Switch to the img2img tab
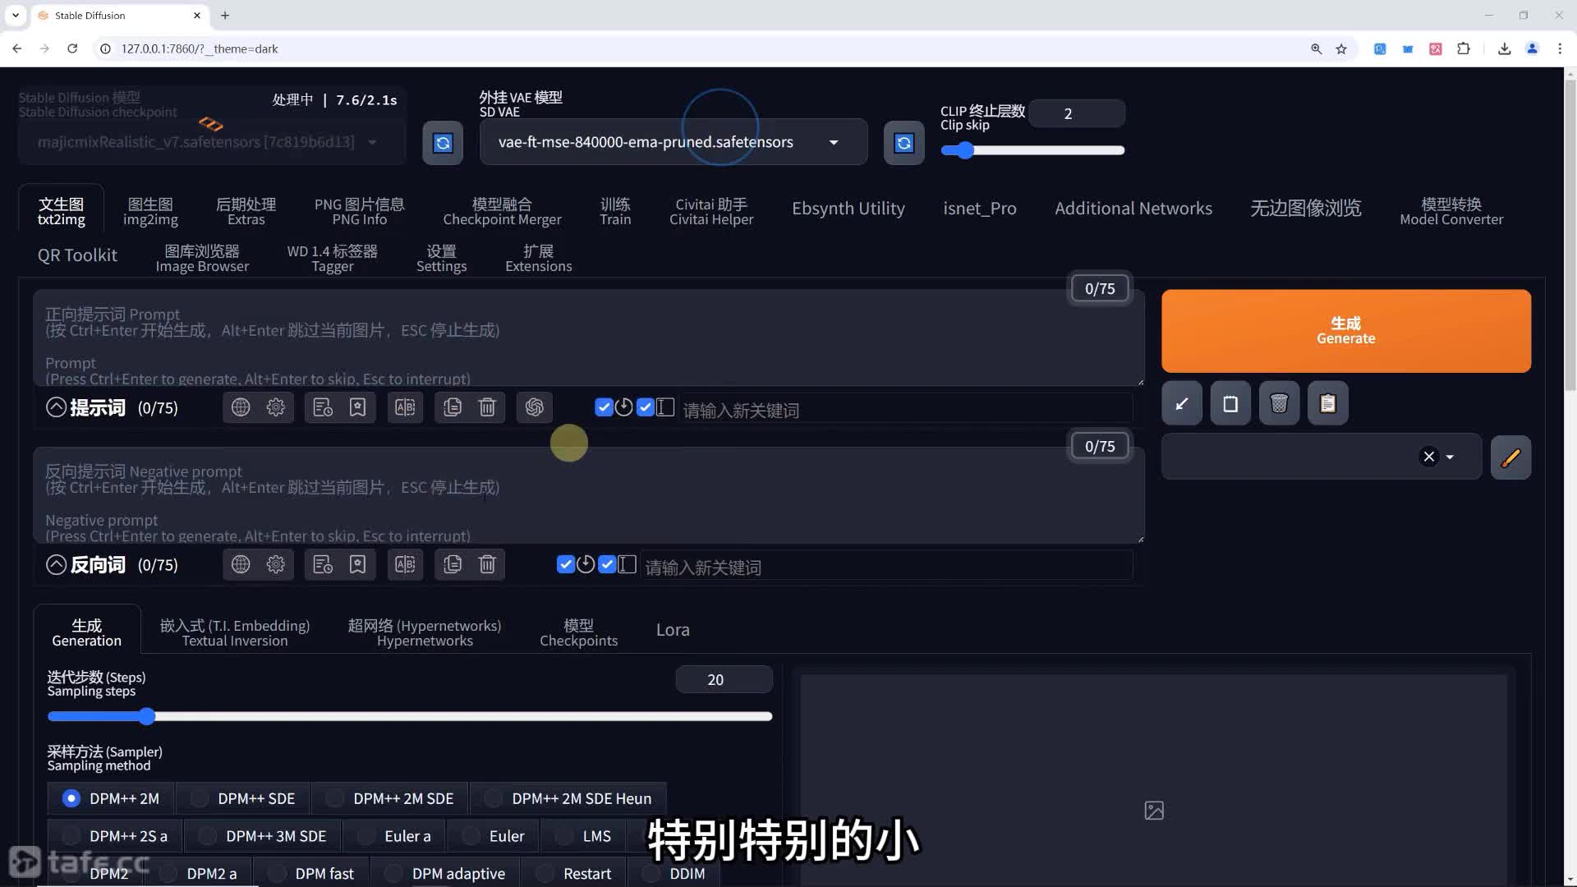1577x887 pixels. click(150, 211)
